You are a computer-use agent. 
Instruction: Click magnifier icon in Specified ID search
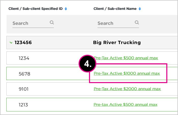pyautogui.click(x=52, y=23)
